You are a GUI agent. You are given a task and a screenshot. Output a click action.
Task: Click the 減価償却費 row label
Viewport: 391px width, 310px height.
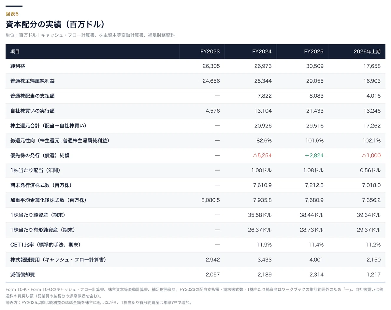[22, 275]
